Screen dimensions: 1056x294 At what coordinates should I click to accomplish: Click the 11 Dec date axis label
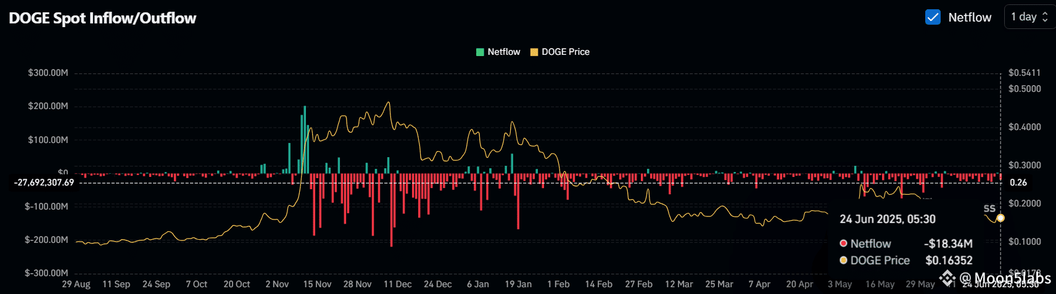pos(398,284)
